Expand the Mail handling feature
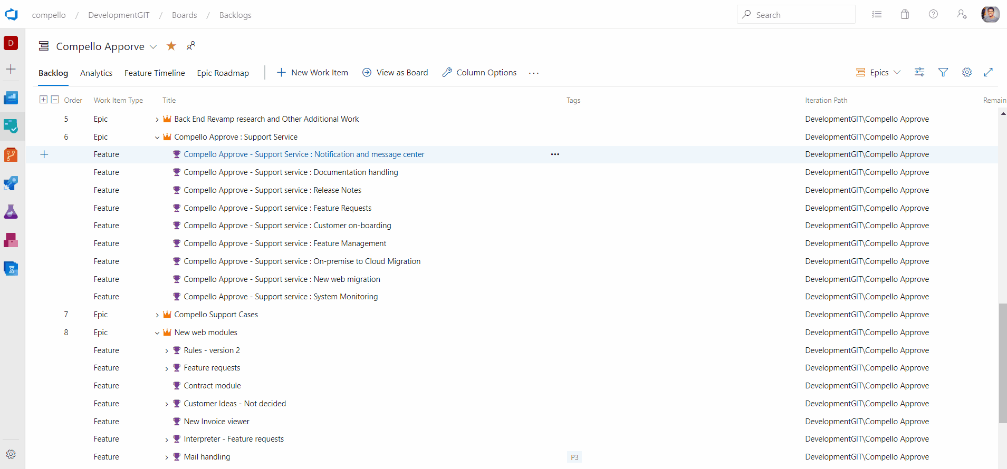The height and width of the screenshot is (469, 1007). [167, 457]
